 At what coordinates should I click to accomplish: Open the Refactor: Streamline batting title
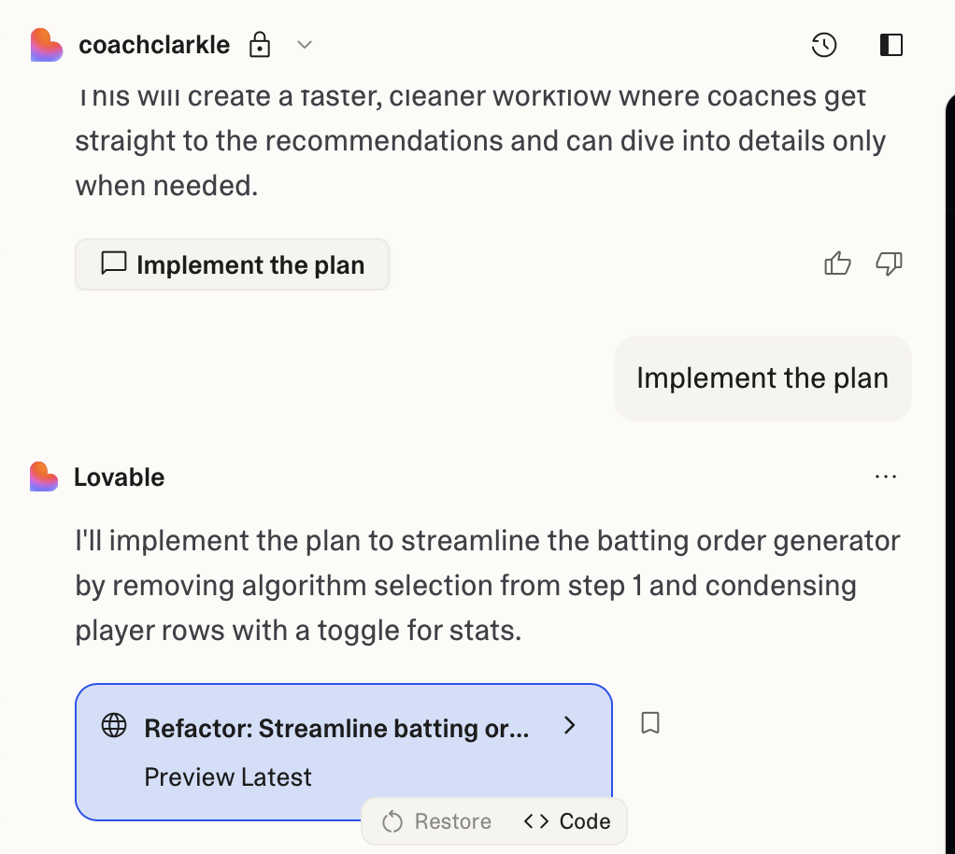coord(336,728)
